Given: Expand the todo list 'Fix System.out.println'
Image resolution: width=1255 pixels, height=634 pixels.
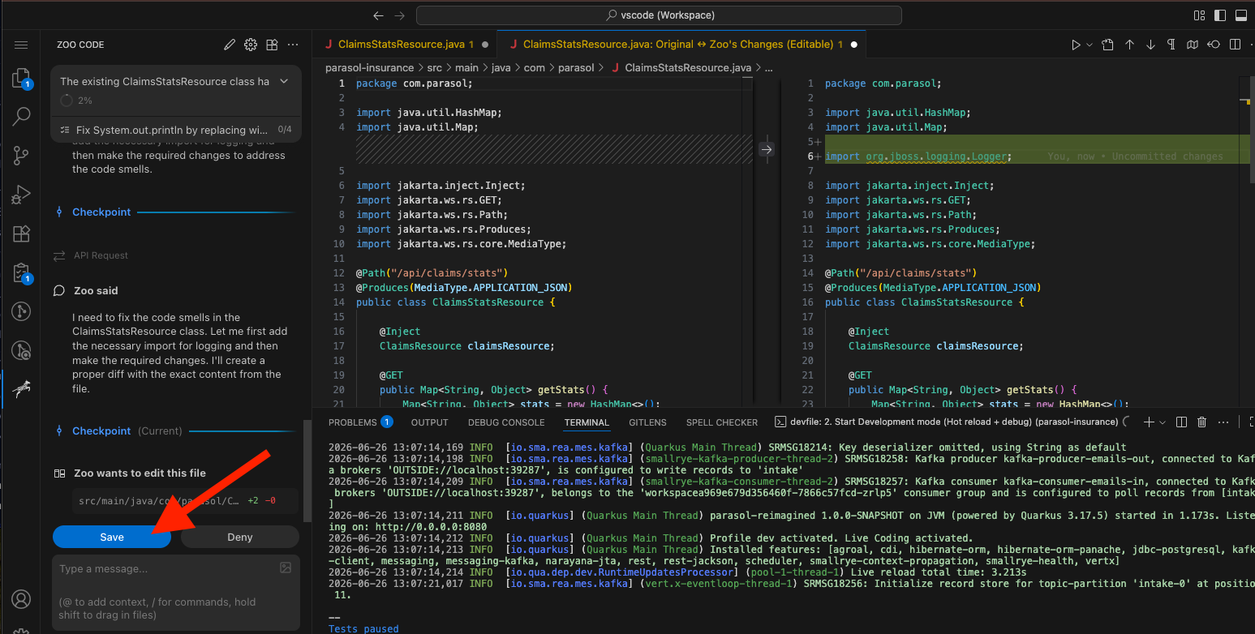Looking at the screenshot, I should (x=175, y=129).
